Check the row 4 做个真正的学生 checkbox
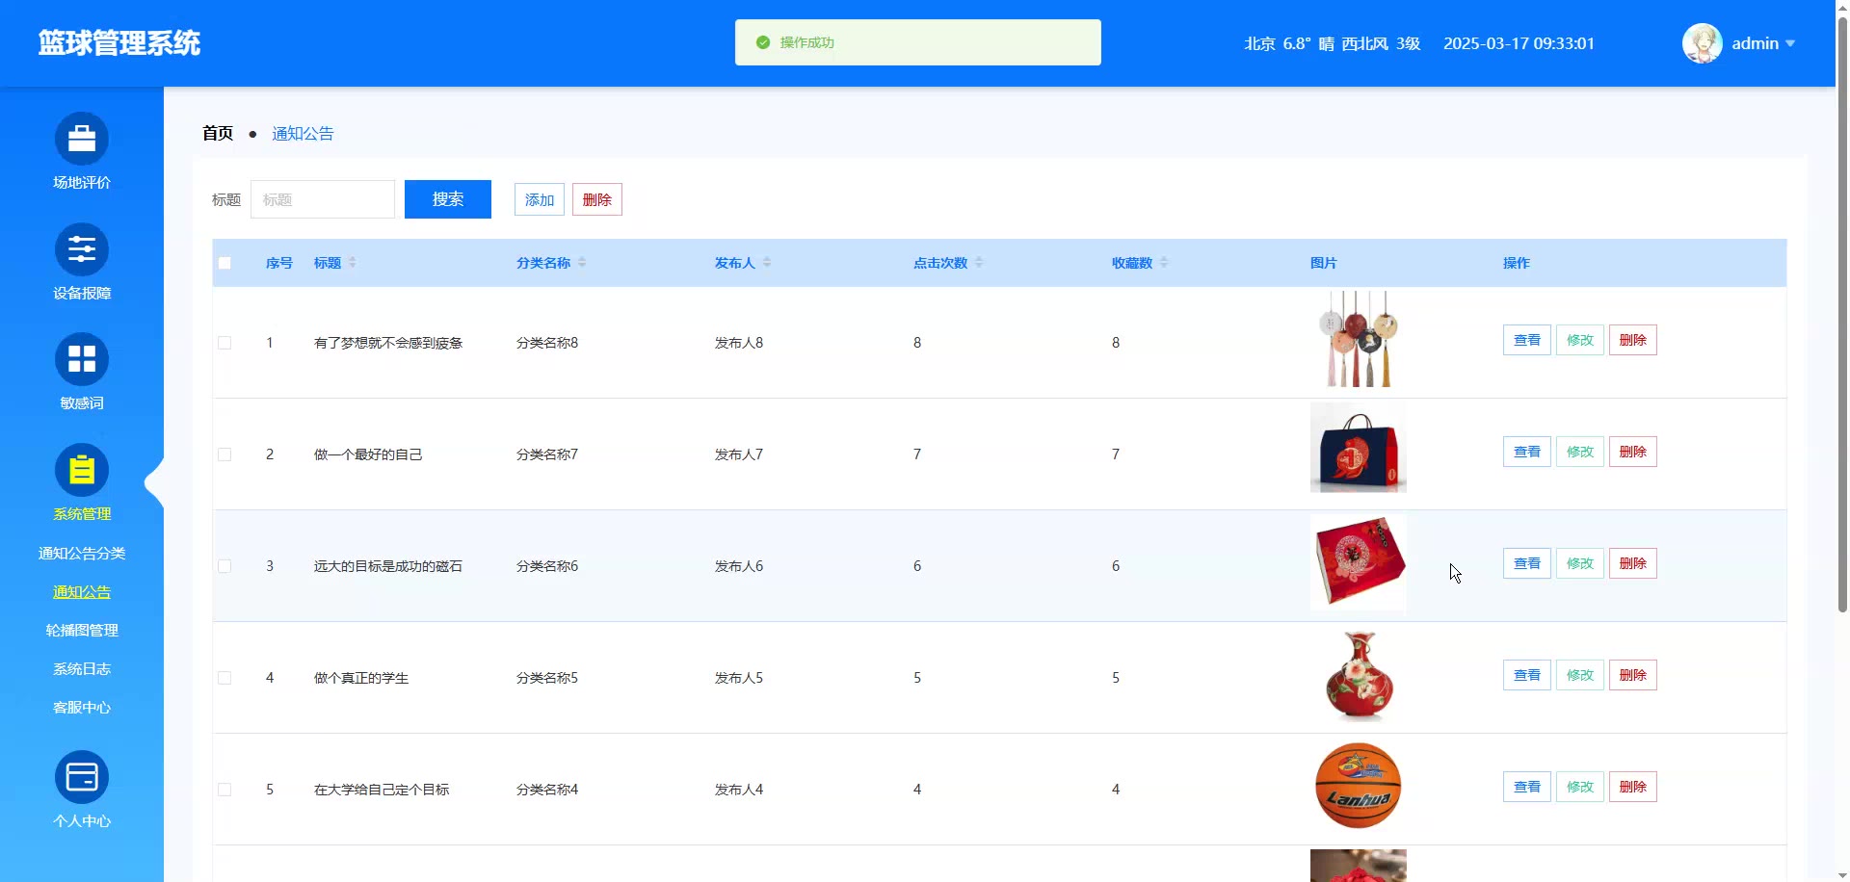 click(225, 678)
